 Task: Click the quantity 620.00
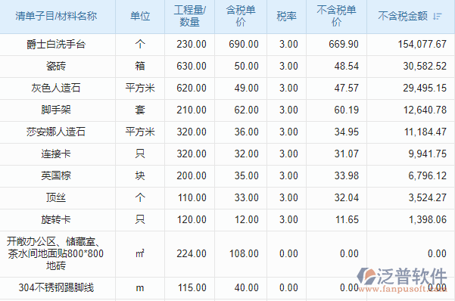click(x=192, y=88)
